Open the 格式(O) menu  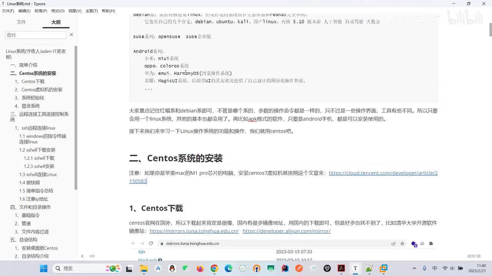tap(58, 11)
